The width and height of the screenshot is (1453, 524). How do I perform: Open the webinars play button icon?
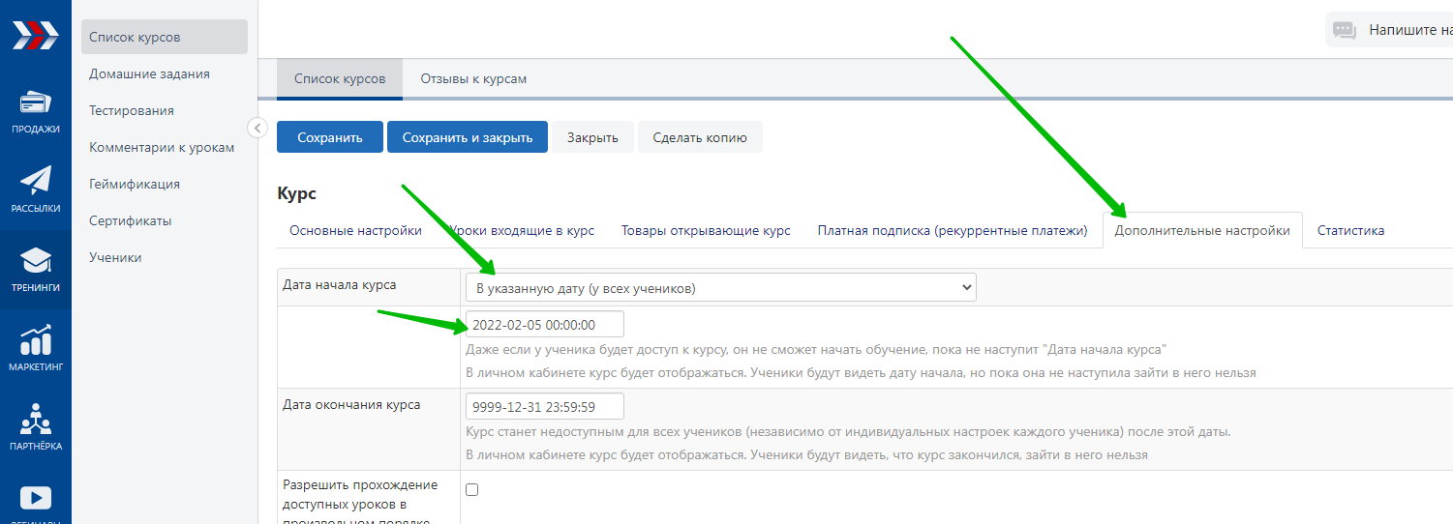coord(36,498)
